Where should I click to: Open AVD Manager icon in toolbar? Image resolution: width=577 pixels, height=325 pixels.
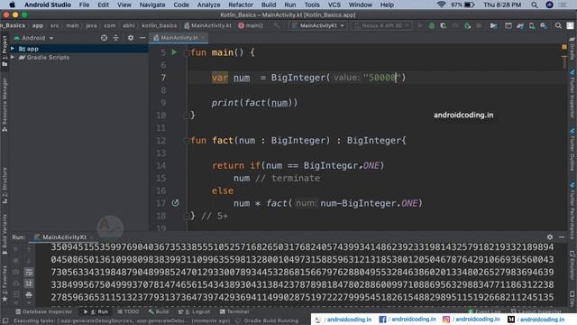[x=532, y=25]
